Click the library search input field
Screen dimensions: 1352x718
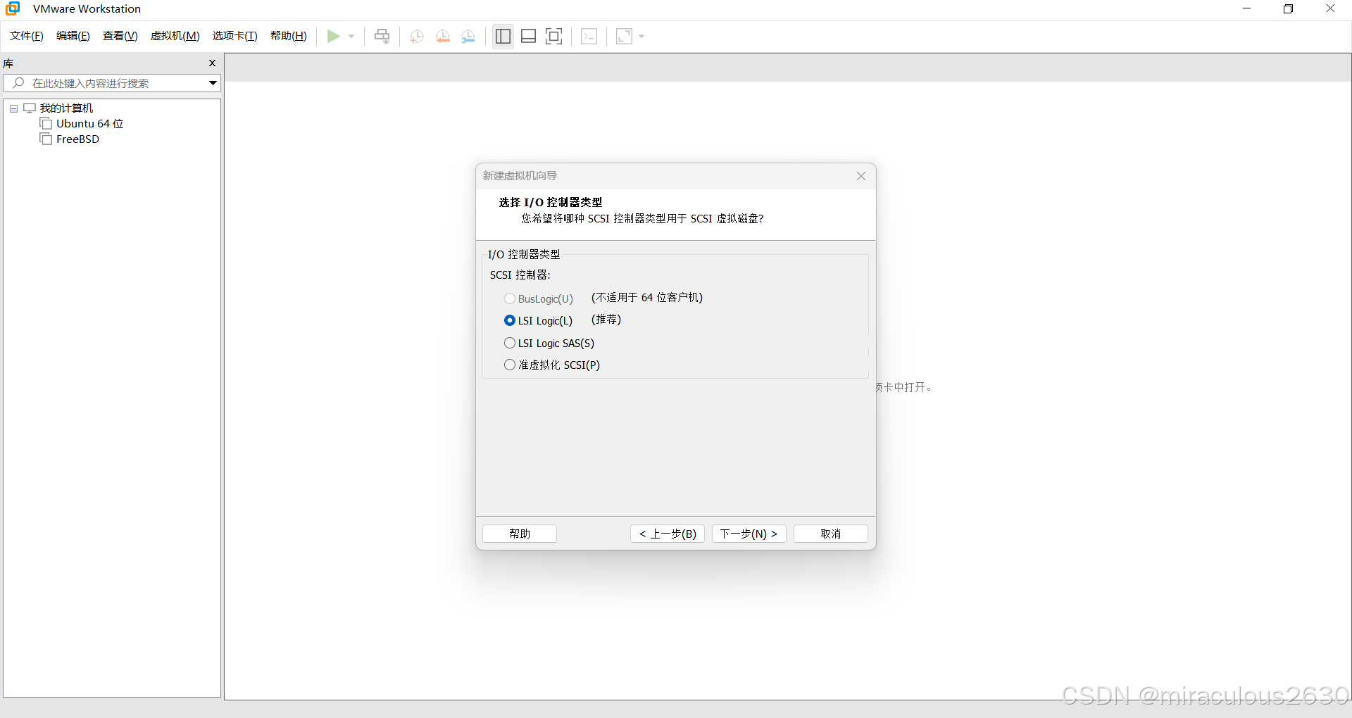pyautogui.click(x=113, y=83)
